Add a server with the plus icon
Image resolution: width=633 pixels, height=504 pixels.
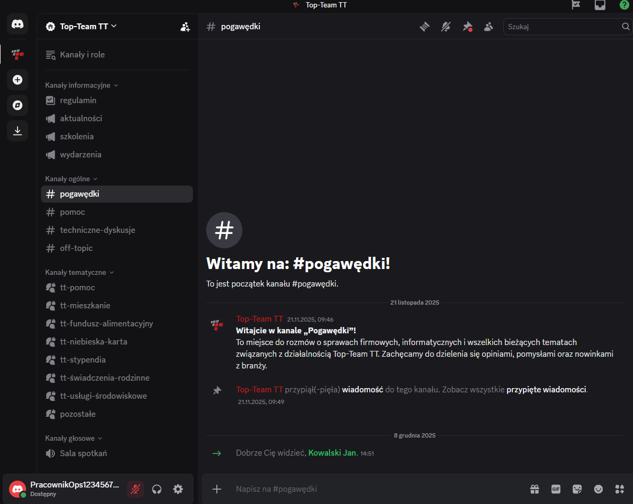pyautogui.click(x=18, y=80)
